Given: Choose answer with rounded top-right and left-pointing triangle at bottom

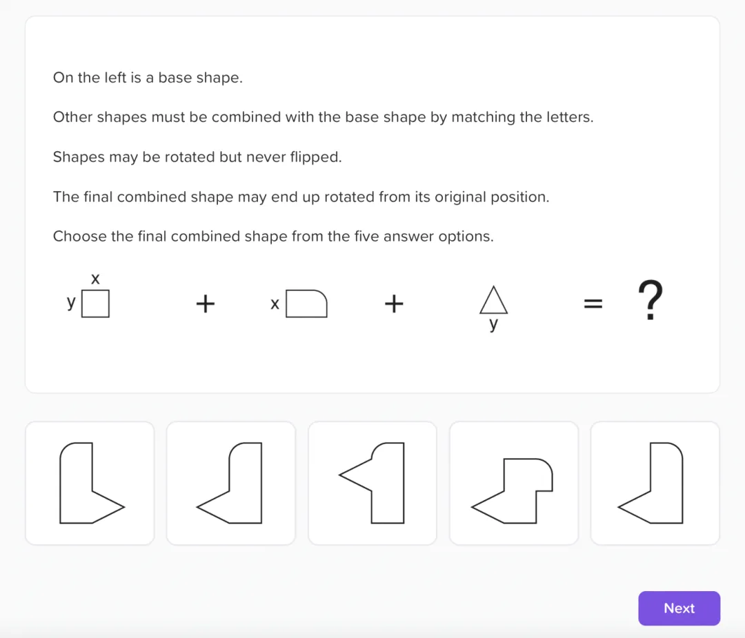Looking at the screenshot, I should coord(655,483).
